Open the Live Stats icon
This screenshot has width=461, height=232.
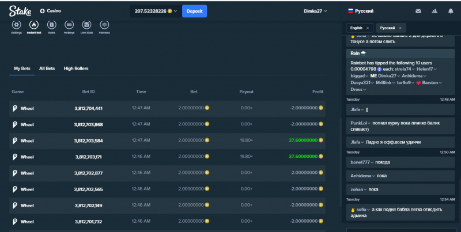click(x=87, y=25)
